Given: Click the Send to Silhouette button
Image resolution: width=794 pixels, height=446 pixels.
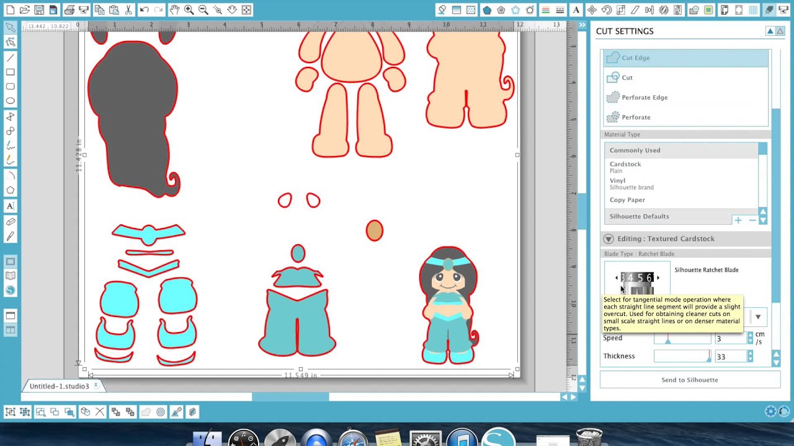Looking at the screenshot, I should (x=690, y=380).
